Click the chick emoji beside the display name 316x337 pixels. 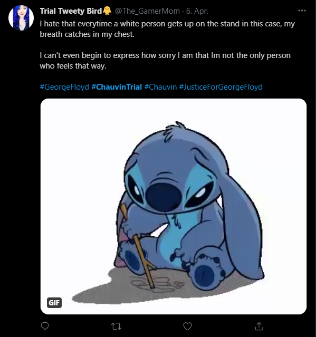[107, 11]
